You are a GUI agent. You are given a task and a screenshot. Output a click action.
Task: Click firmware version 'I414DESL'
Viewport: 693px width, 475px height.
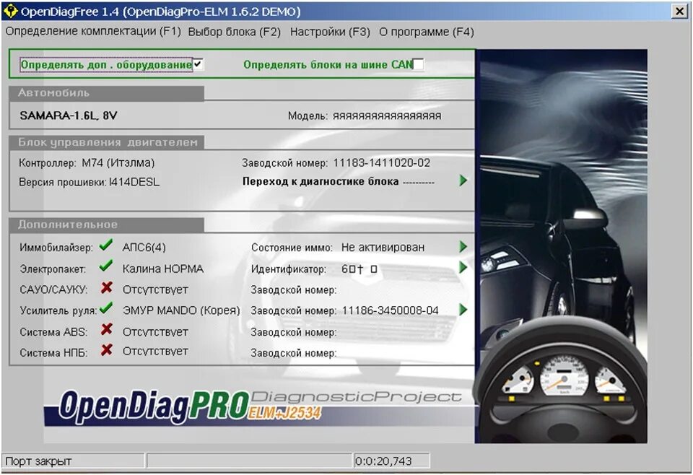click(134, 182)
